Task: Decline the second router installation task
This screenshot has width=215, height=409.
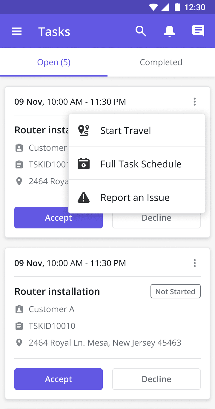Action: [156, 379]
